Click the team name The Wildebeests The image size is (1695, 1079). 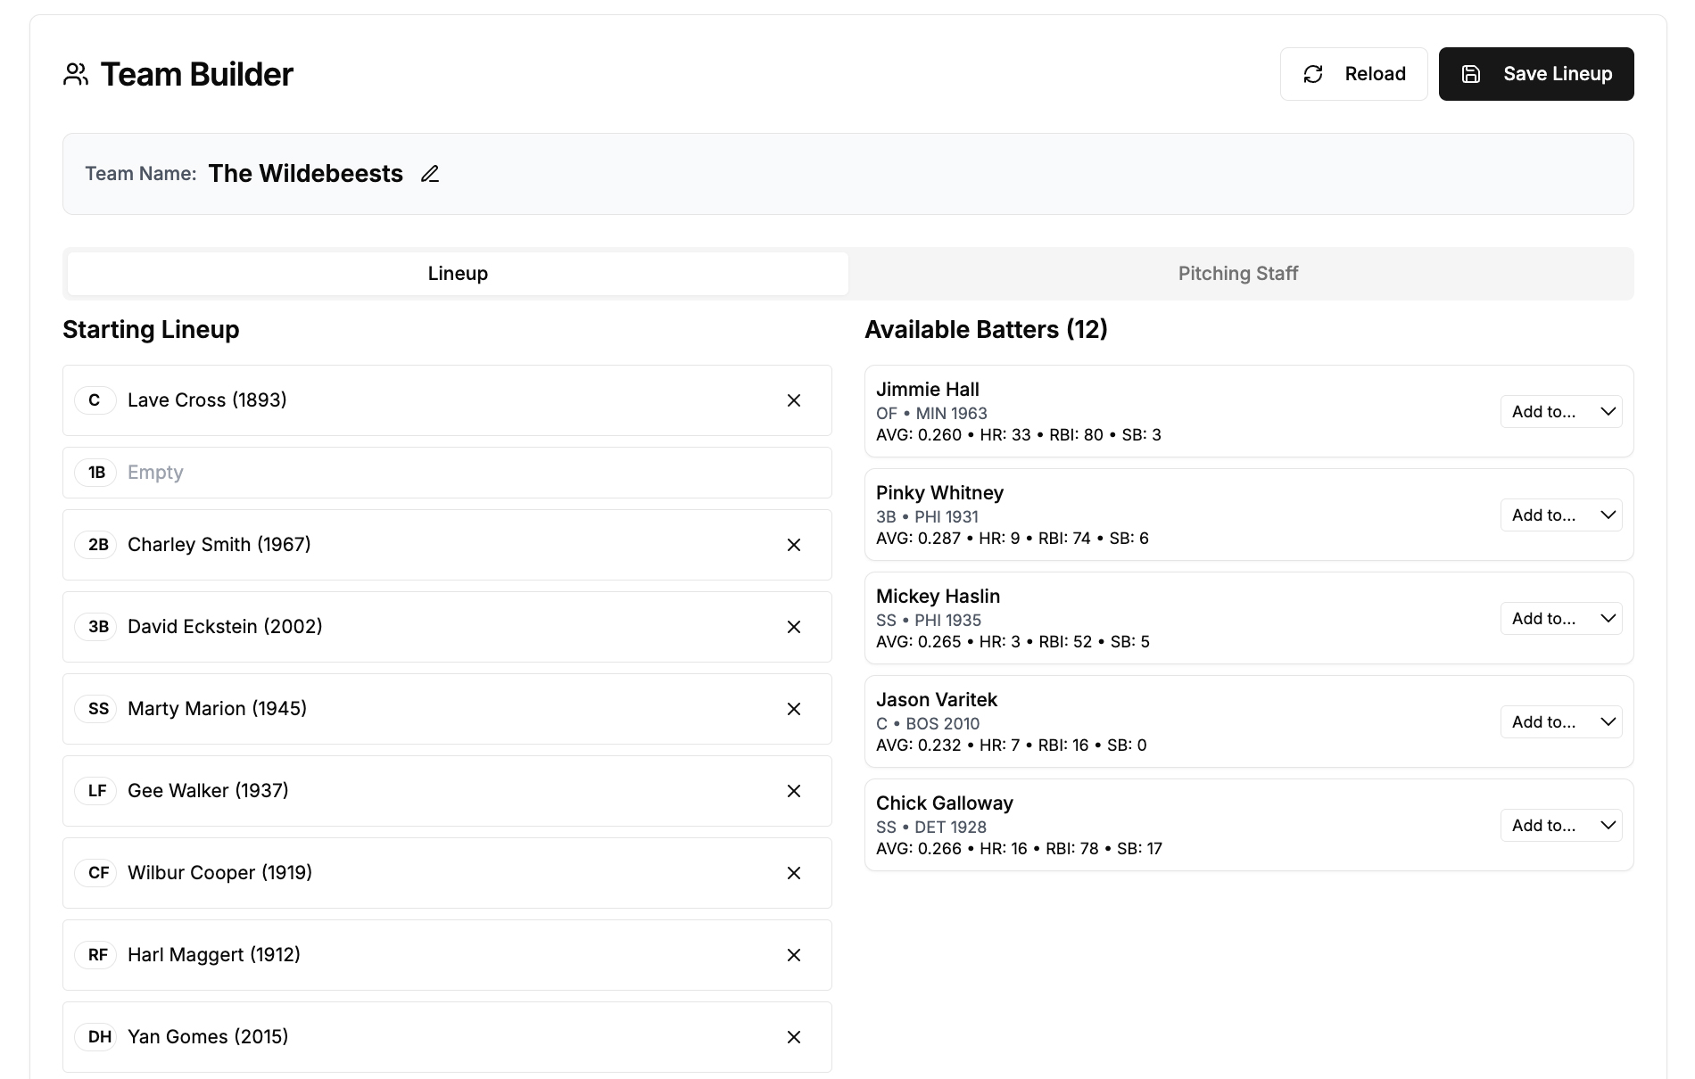pyautogui.click(x=306, y=174)
